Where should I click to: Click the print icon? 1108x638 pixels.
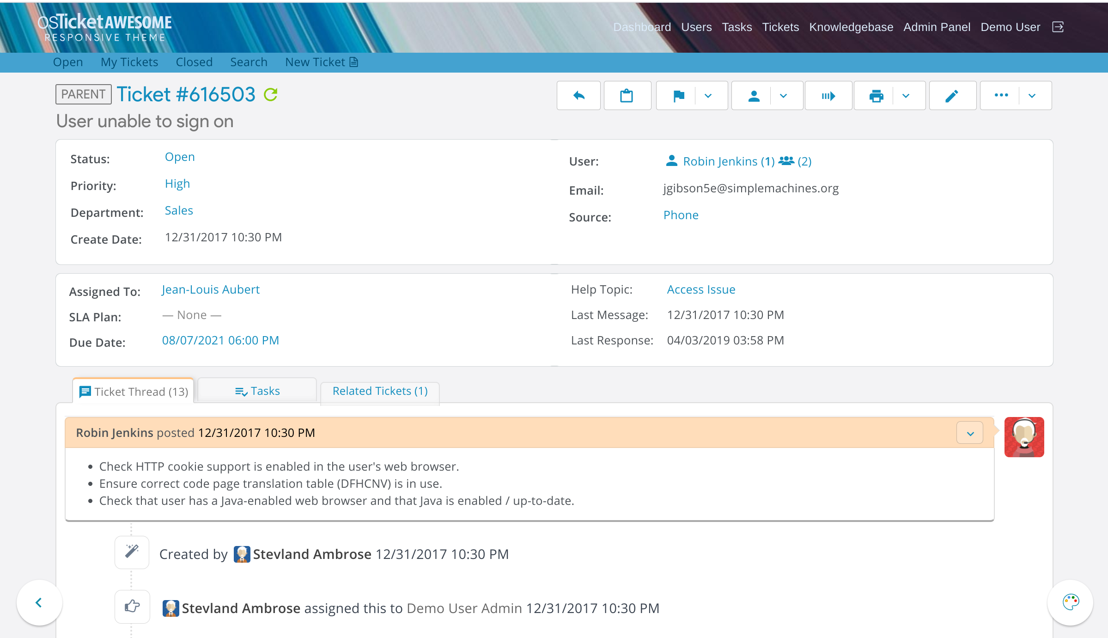coord(876,96)
